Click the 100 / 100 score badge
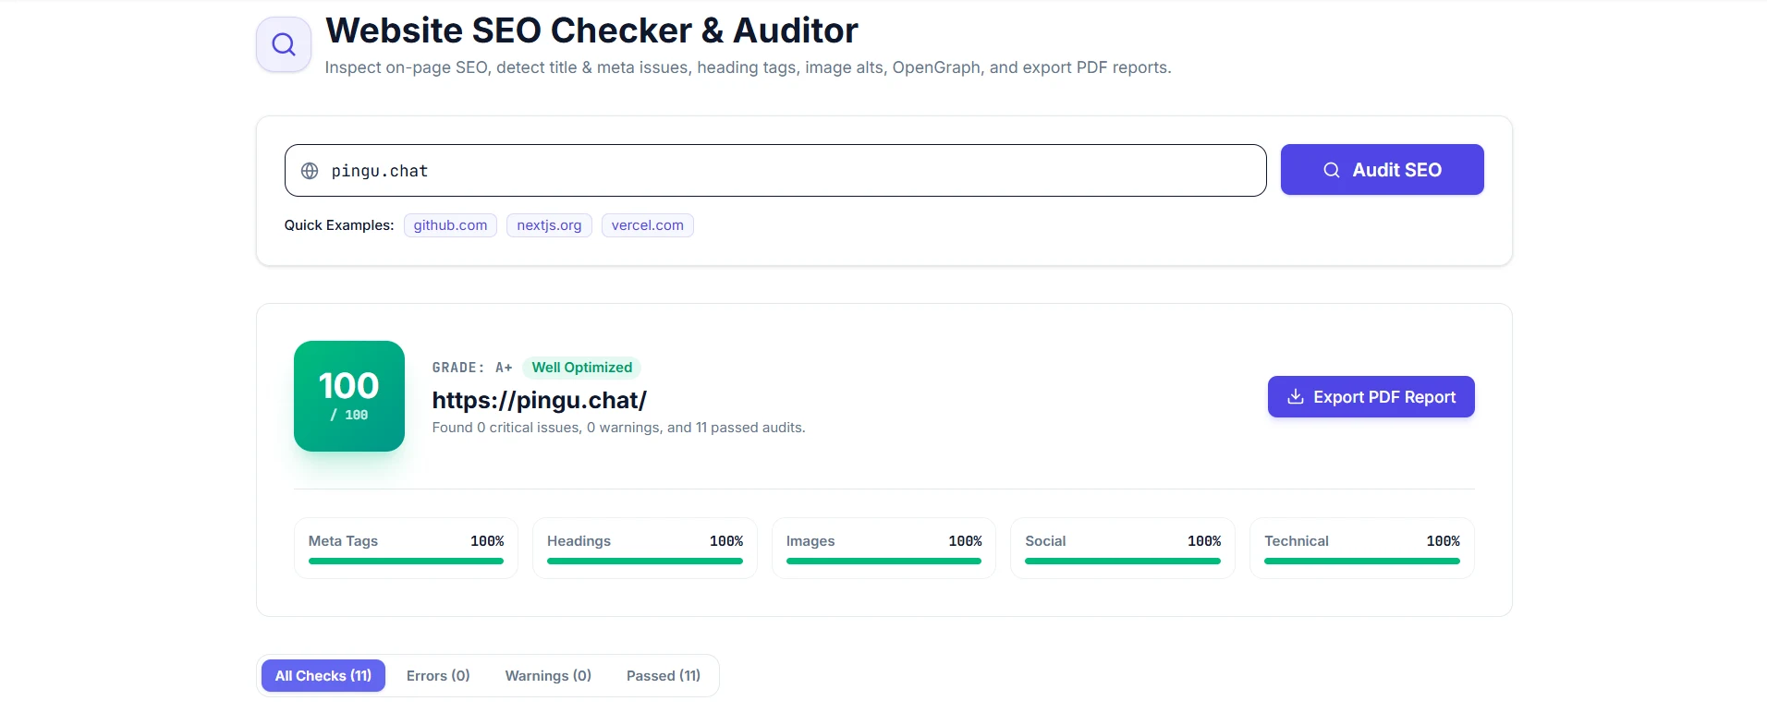 (x=349, y=396)
